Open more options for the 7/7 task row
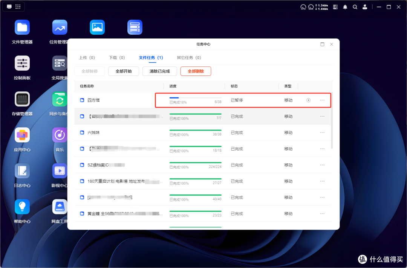407x268 pixels. coord(322,117)
